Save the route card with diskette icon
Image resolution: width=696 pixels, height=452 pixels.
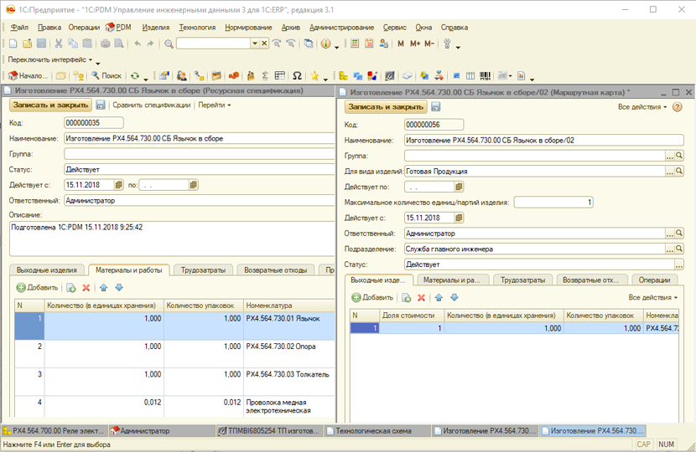tap(435, 107)
